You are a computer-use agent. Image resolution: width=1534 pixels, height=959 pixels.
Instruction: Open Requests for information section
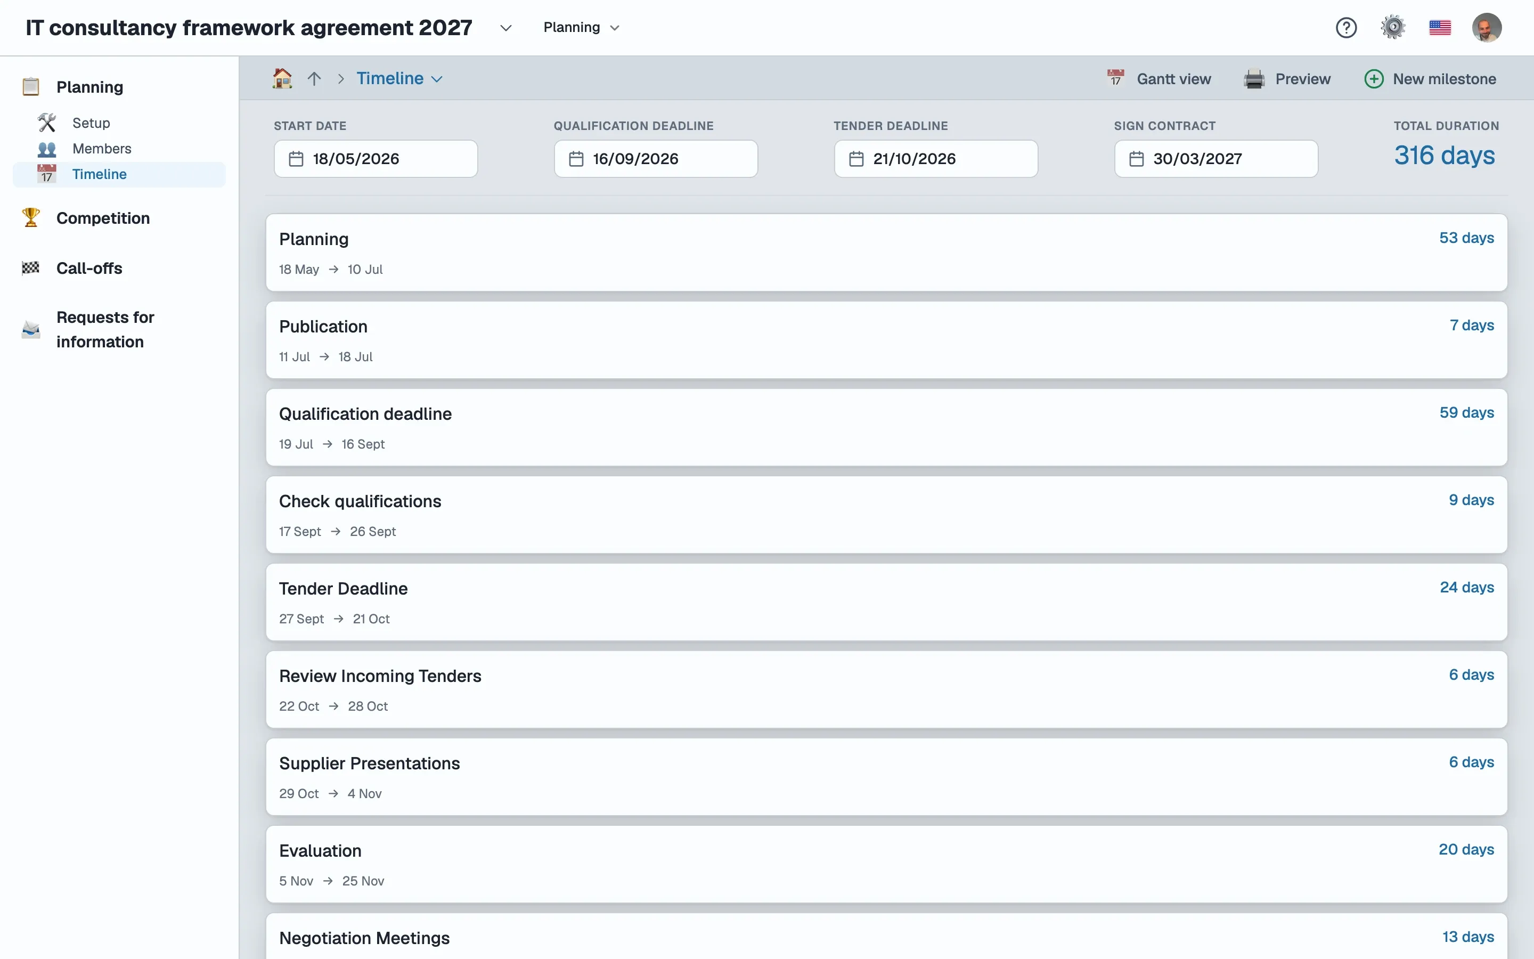coord(105,329)
